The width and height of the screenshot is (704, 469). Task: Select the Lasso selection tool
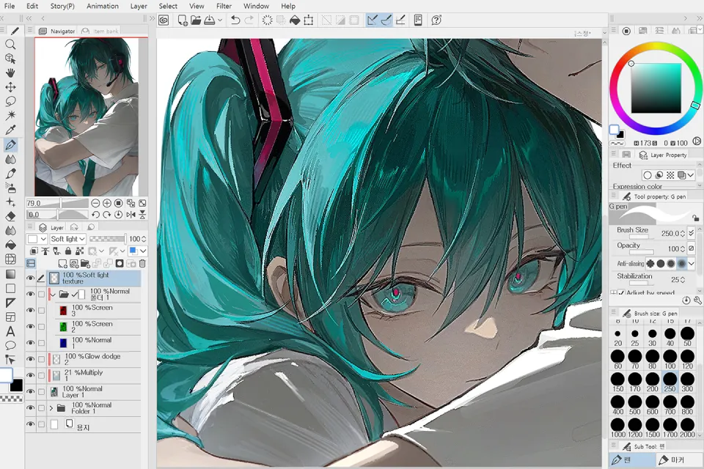pyautogui.click(x=10, y=101)
